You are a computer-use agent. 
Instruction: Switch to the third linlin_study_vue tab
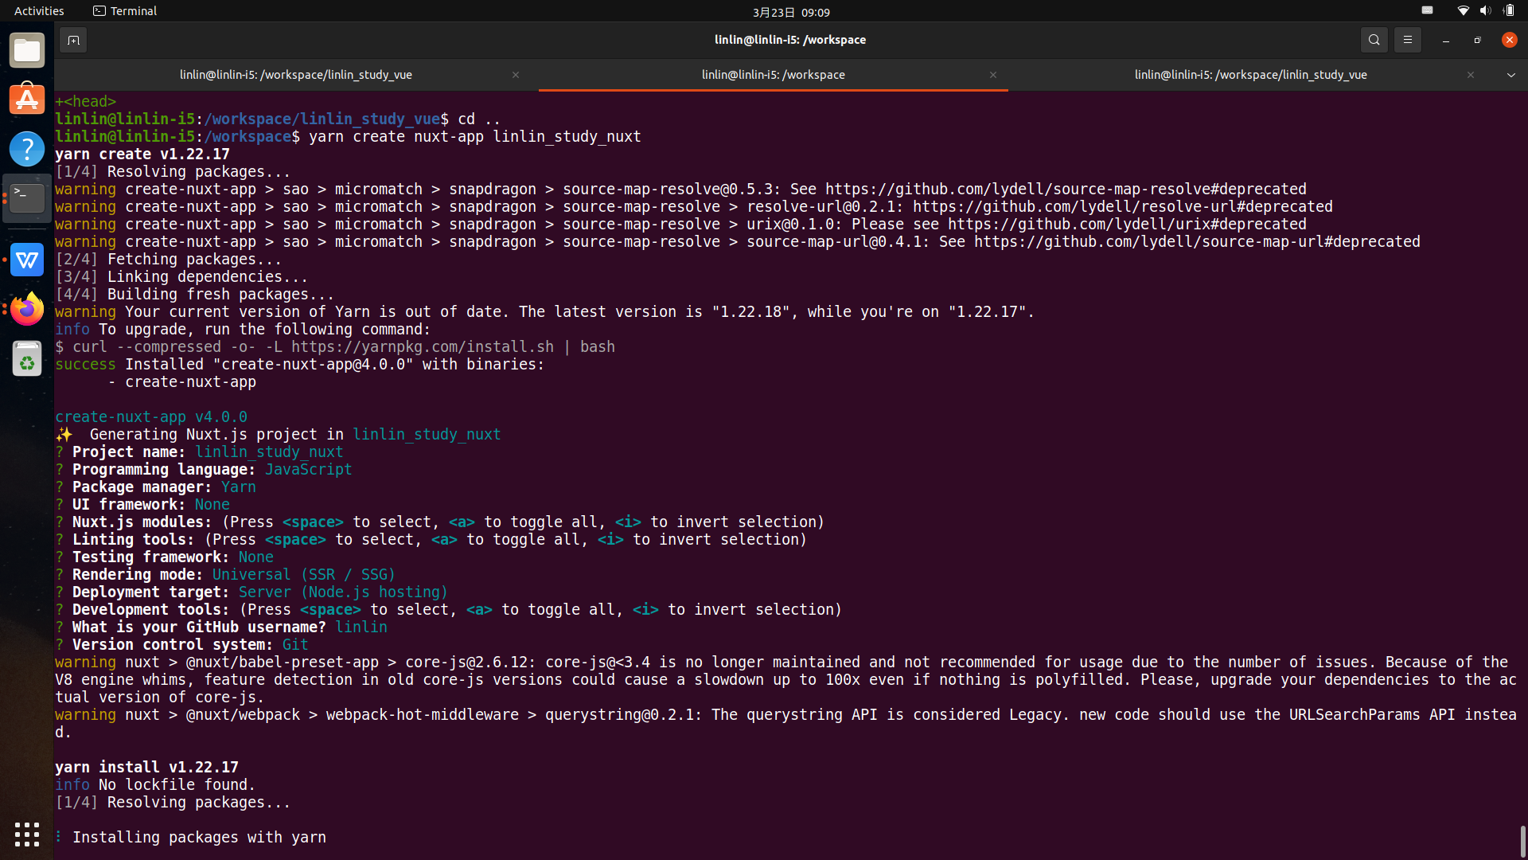1249,75
